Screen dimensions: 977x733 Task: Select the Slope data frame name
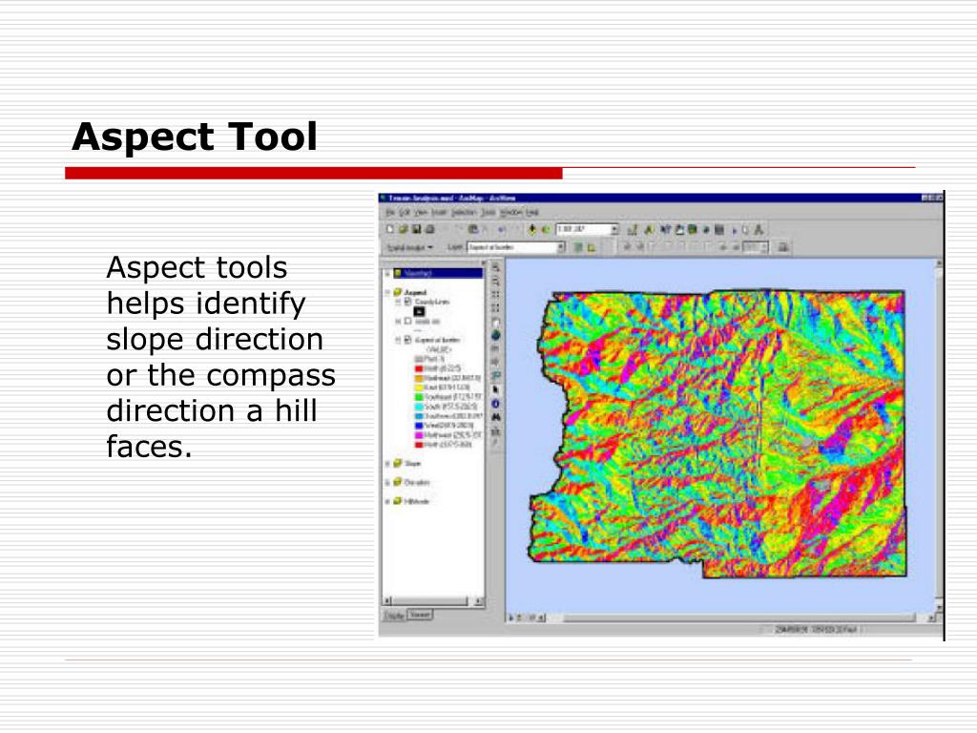tap(412, 463)
